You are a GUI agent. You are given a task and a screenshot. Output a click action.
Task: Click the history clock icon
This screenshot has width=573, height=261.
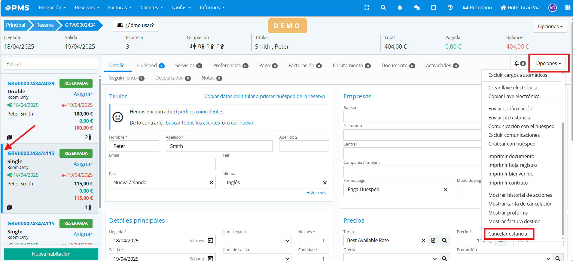click(450, 7)
